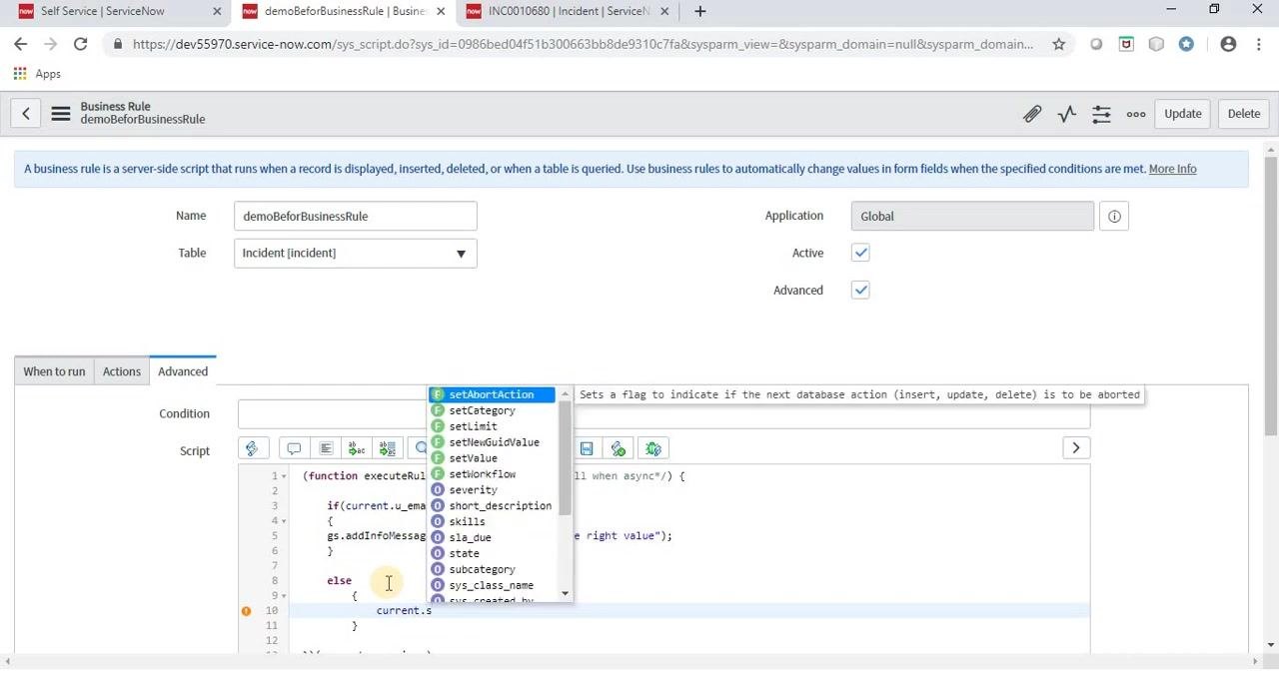Click the Replace icon in script toolbar
The width and height of the screenshot is (1279, 673).
pos(357,448)
